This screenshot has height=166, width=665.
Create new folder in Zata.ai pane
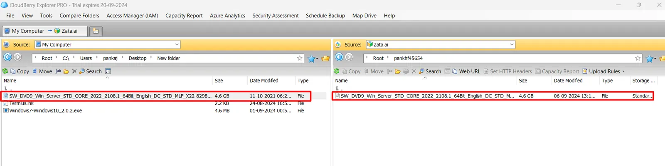[x=398, y=71]
